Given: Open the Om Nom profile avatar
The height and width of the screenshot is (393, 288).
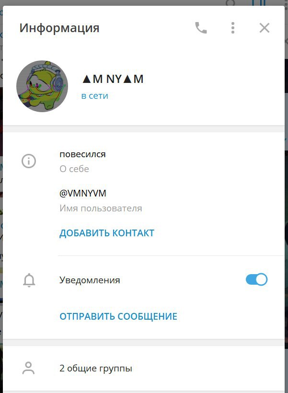Looking at the screenshot, I should pos(42,86).
